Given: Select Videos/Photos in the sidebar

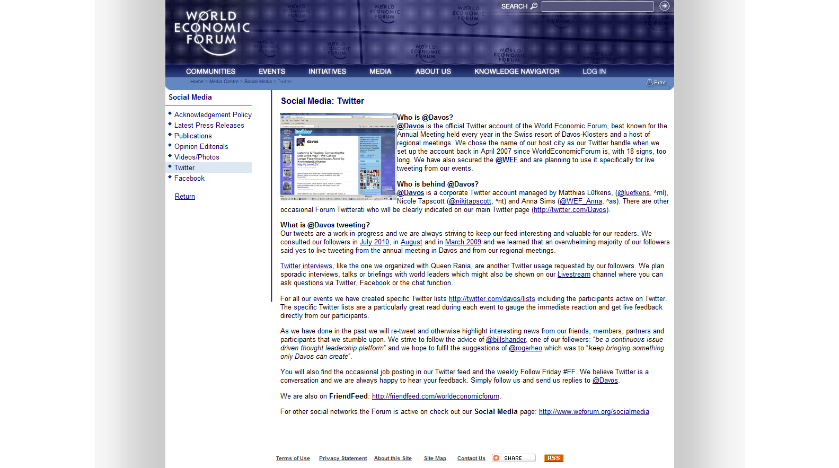Looking at the screenshot, I should click(197, 157).
